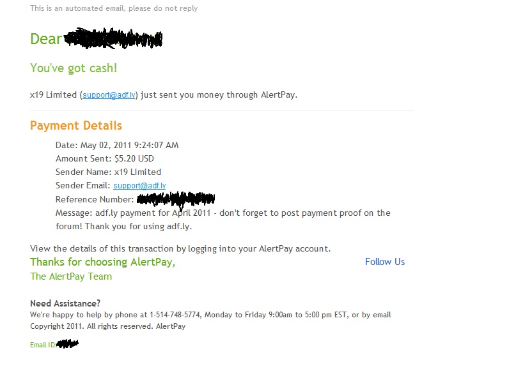Click the phone number 1-514-748-5774
The height and width of the screenshot is (378, 516).
pyautogui.click(x=175, y=315)
